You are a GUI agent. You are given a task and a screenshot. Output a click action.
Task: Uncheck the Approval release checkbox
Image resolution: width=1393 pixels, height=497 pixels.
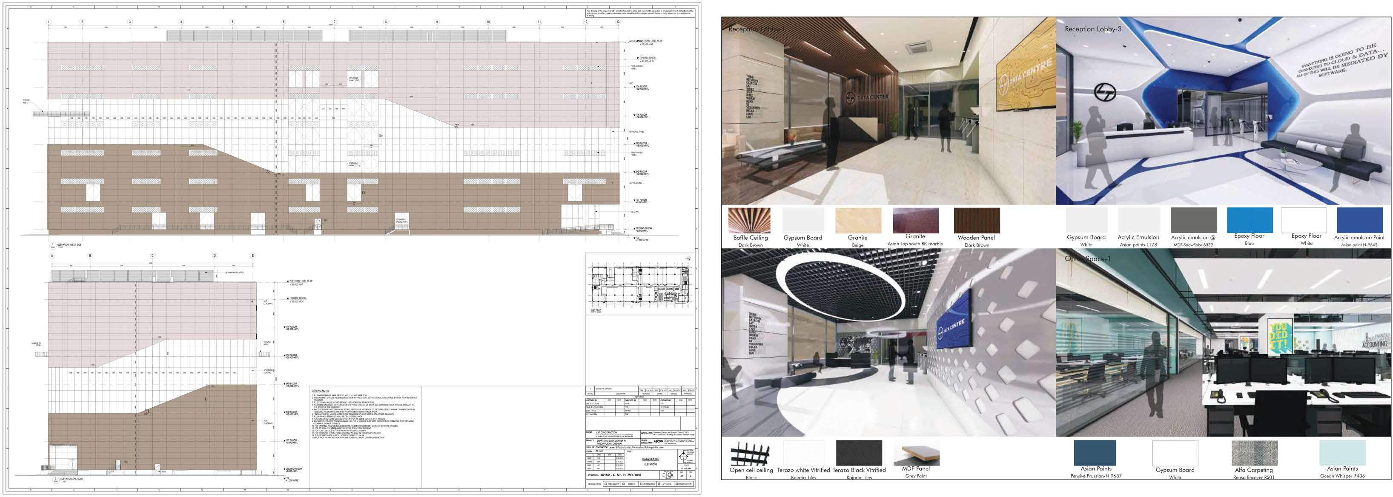click(x=659, y=484)
